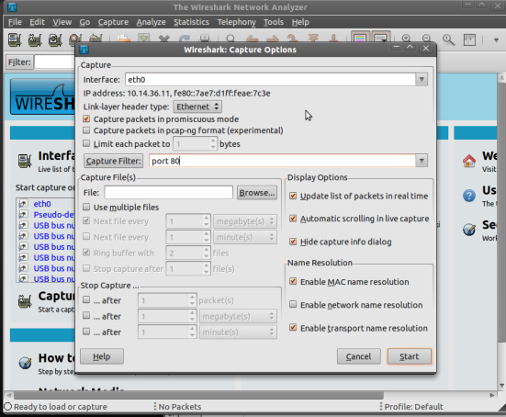The image size is (506, 417).
Task: Open Stop Capture after megabyte(s) dropdown
Action: (x=238, y=316)
